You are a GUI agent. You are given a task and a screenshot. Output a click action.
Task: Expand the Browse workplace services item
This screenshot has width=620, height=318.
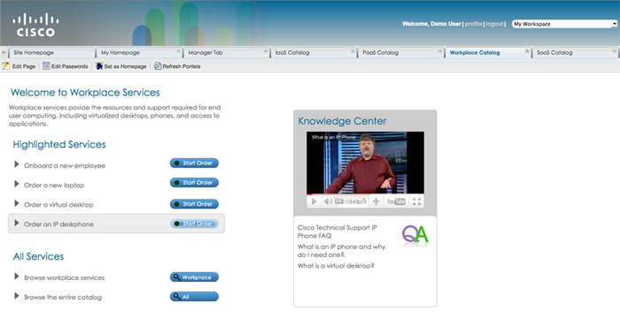17,276
